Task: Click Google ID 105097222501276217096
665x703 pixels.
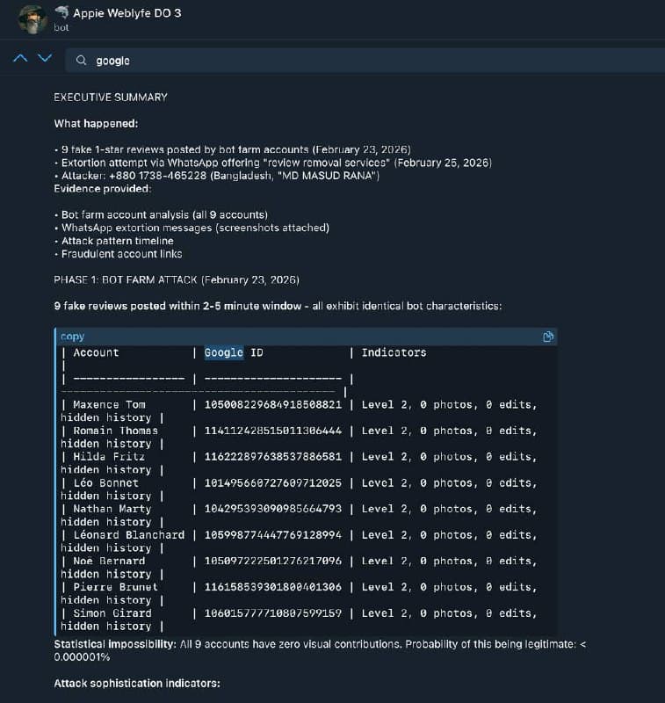Action: 273,561
